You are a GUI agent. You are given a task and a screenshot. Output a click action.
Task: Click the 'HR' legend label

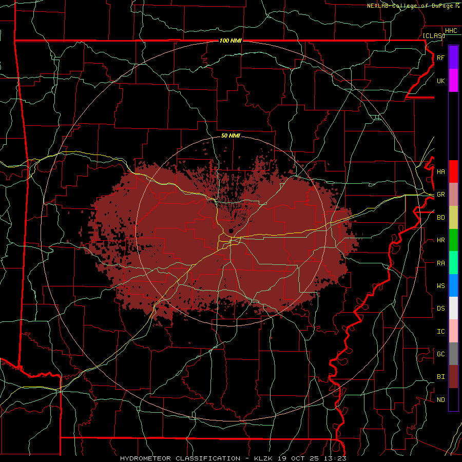pyautogui.click(x=440, y=240)
